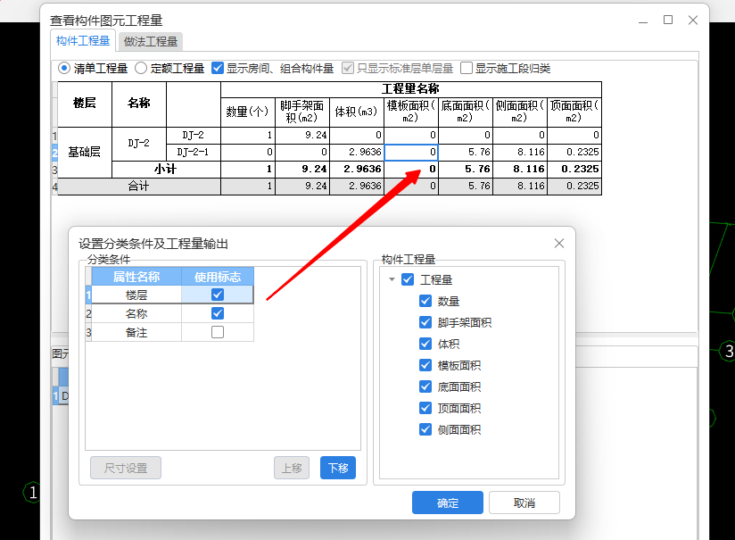Click the 0.2325 top area in DJ-2-1 row
Viewport: 735px width, 540px height.
point(574,152)
